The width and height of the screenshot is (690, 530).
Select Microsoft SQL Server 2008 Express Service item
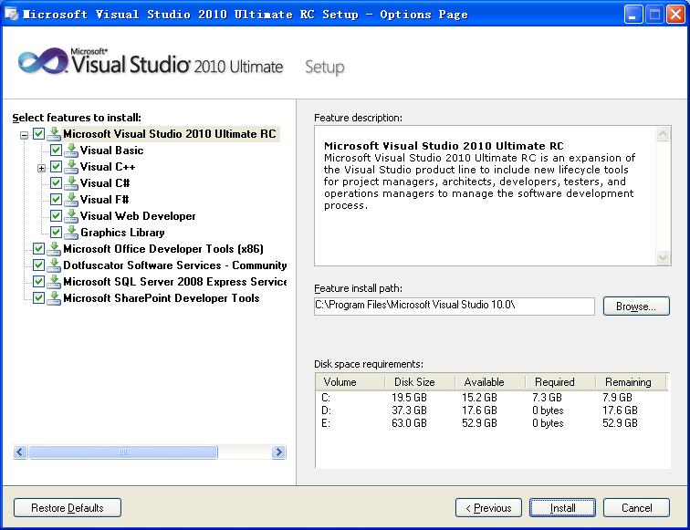pos(174,282)
